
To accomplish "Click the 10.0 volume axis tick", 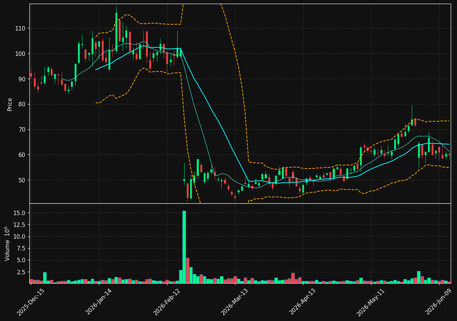I will tap(20, 236).
